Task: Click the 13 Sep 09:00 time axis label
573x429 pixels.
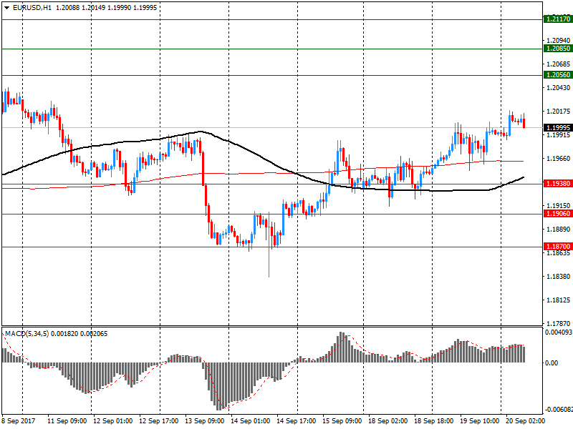Action: (204, 421)
